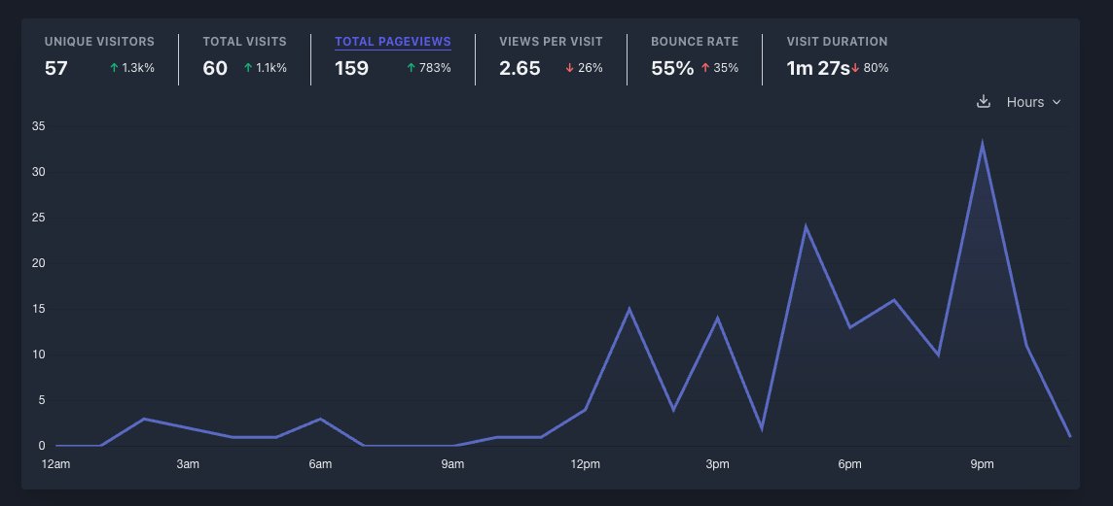Download the chart data via export icon
Image resolution: width=1113 pixels, height=506 pixels.
point(983,102)
